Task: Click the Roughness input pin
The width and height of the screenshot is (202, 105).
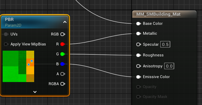Action: [139, 55]
